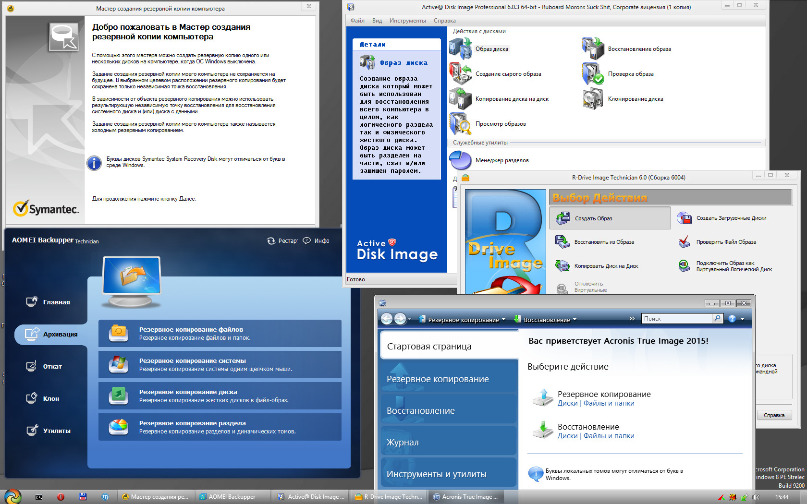Click AOMEI Рестарт refresh icon

pyautogui.click(x=271, y=240)
